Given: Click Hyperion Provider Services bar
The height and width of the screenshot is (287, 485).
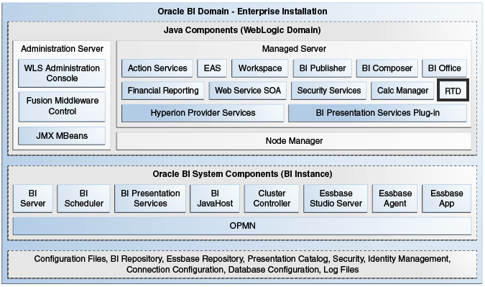Looking at the screenshot, I should [x=203, y=113].
